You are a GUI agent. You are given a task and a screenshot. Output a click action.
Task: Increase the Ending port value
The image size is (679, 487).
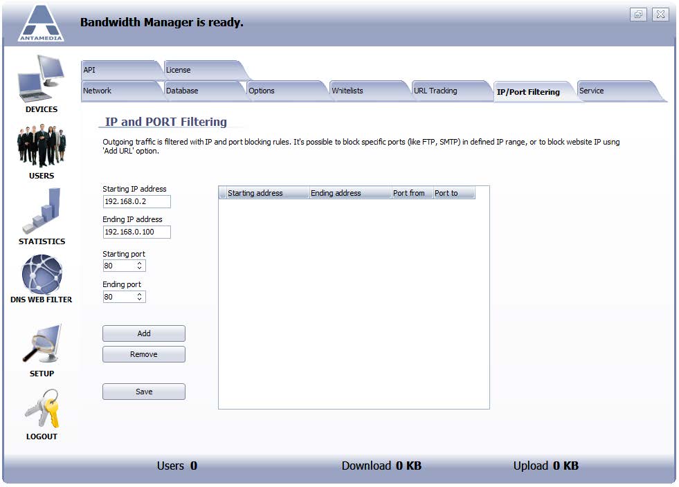(139, 294)
